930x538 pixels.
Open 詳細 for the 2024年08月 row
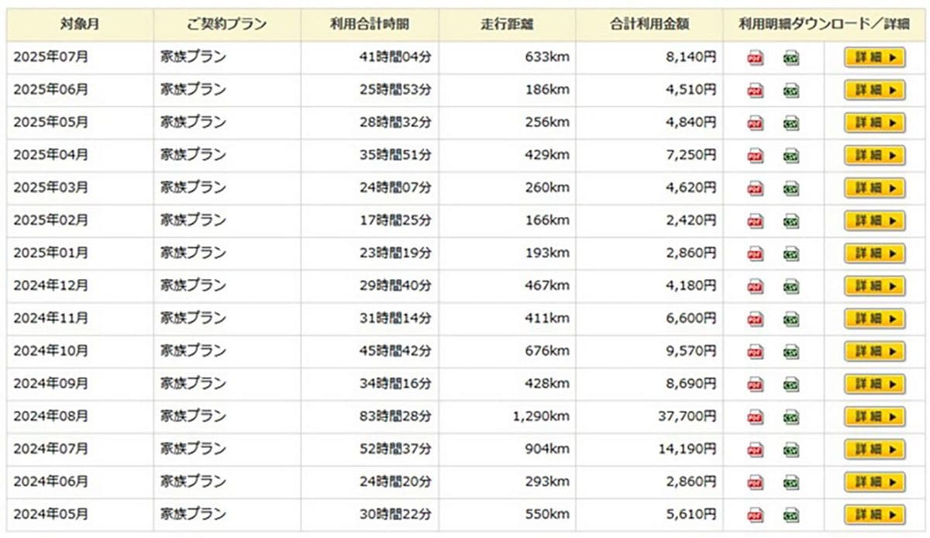[x=875, y=417]
